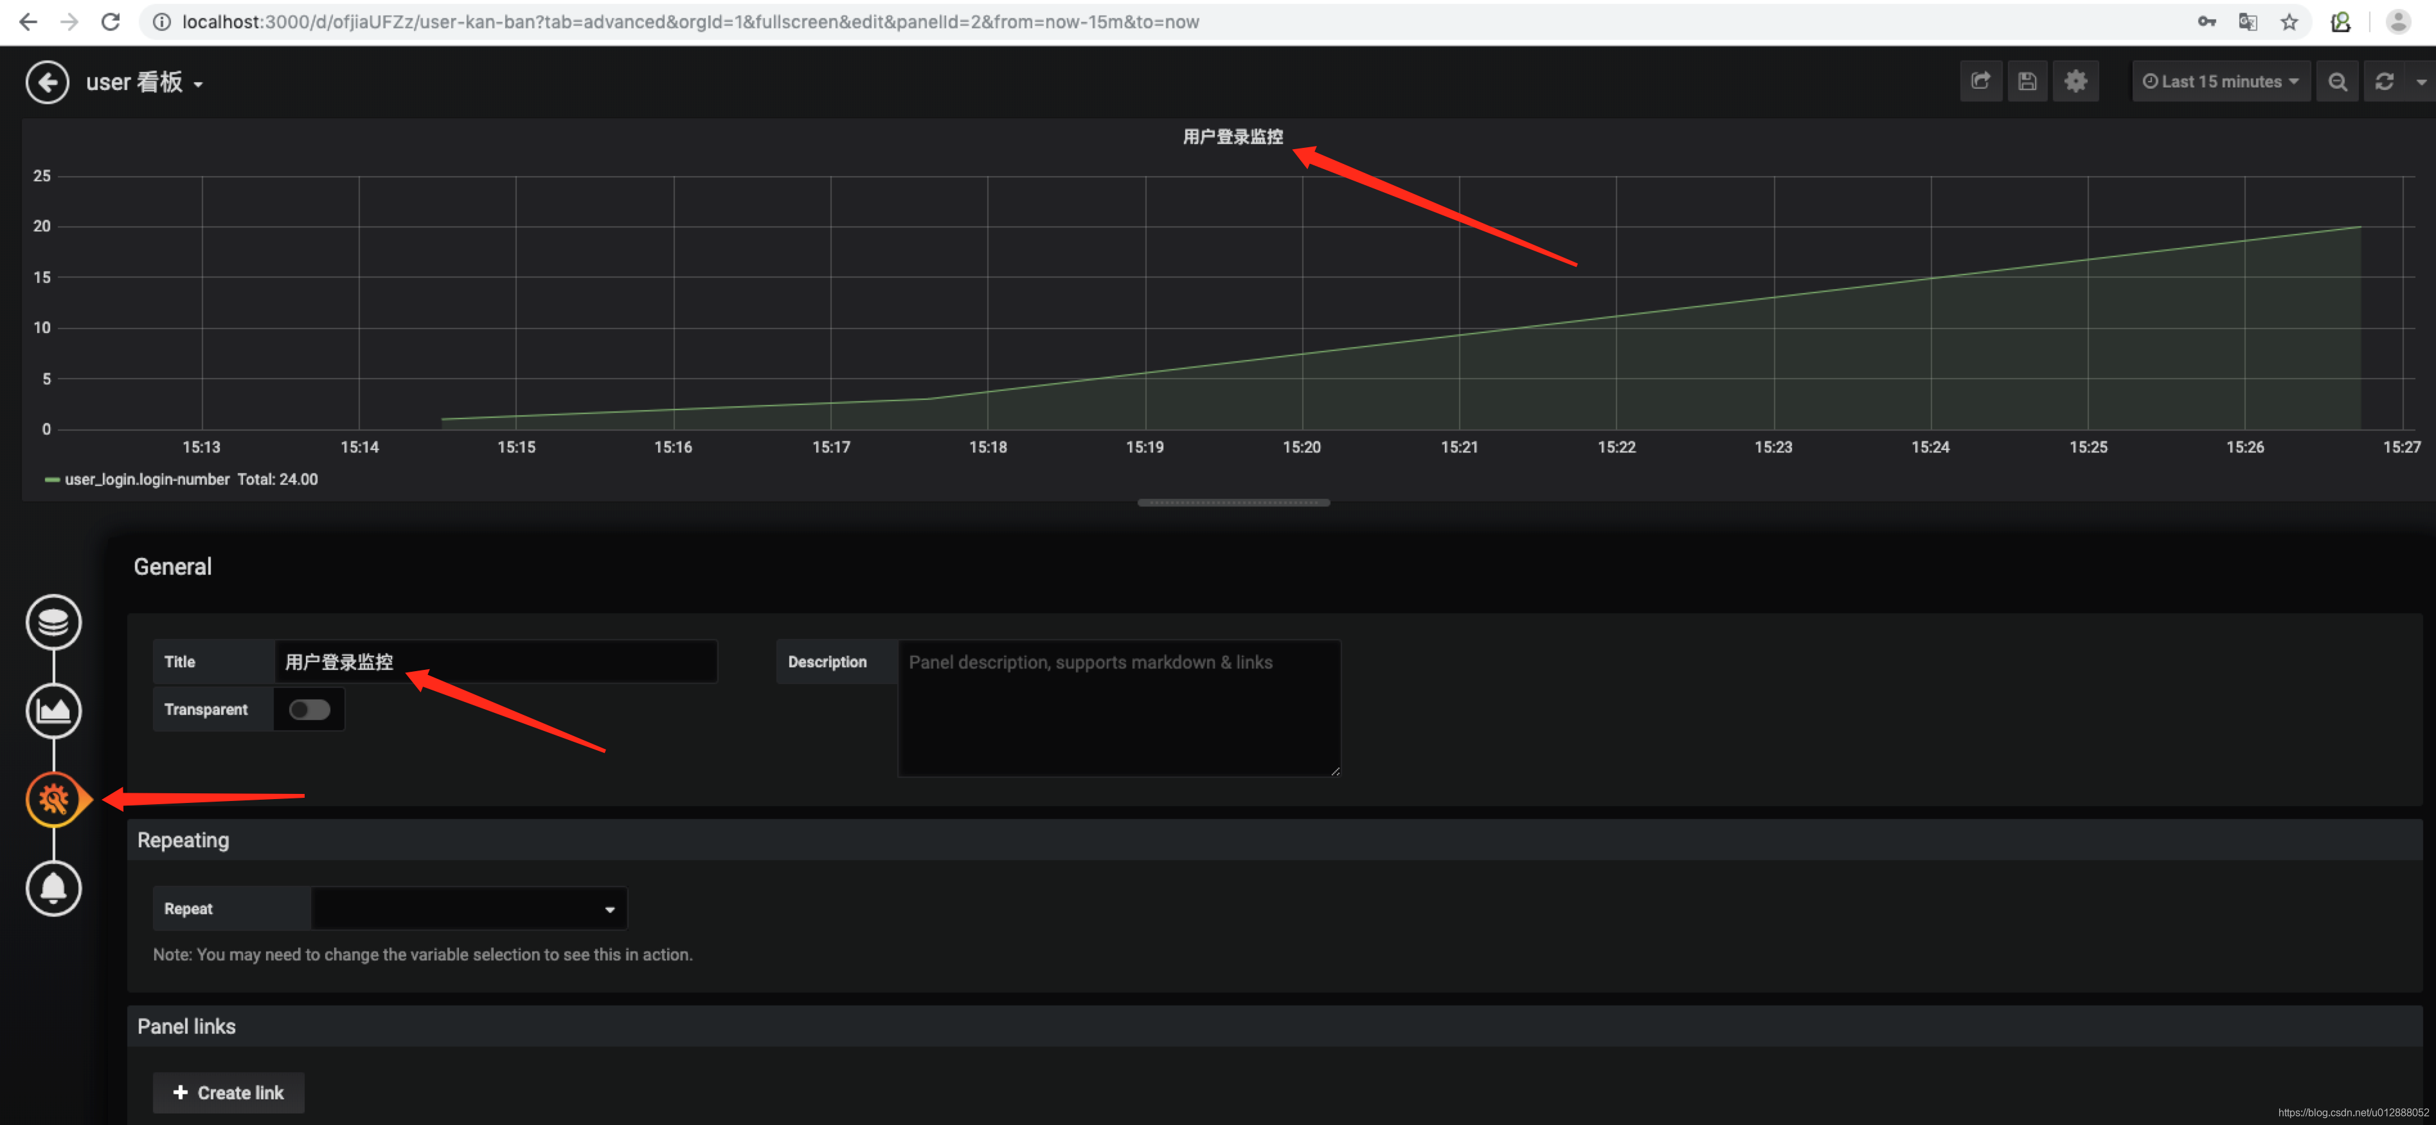Click the legend series color line
This screenshot has width=2436, height=1125.
[x=52, y=480]
